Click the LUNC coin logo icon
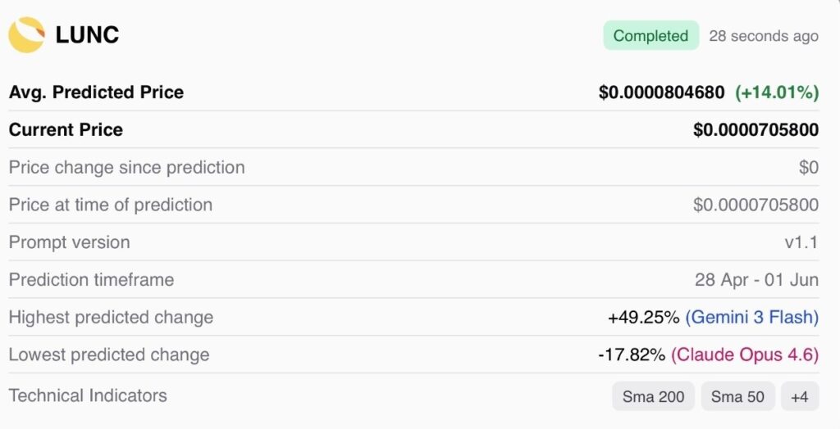The width and height of the screenshot is (840, 429). [x=26, y=35]
